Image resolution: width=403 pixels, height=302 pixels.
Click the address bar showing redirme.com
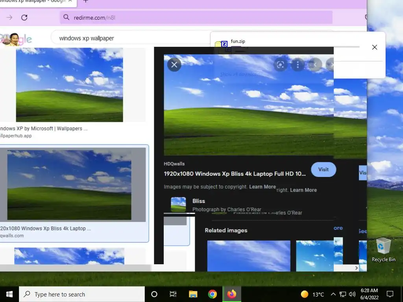tap(196, 17)
